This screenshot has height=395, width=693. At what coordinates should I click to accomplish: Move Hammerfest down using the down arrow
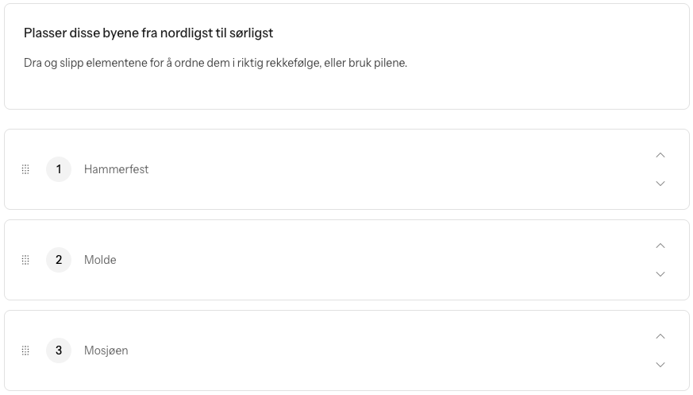660,184
